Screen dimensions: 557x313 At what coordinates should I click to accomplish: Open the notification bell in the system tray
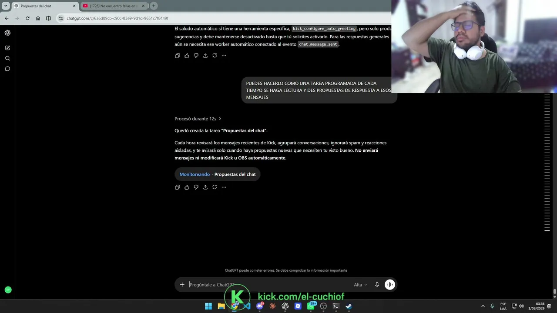[x=549, y=306]
